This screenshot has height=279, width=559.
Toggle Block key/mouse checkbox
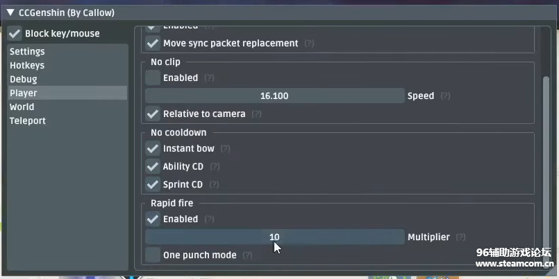(x=15, y=33)
